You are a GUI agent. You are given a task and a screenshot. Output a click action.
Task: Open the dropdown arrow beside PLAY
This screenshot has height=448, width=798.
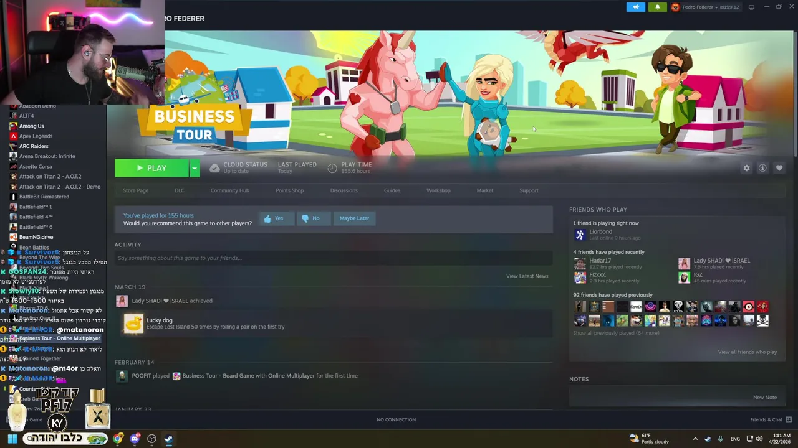(195, 168)
